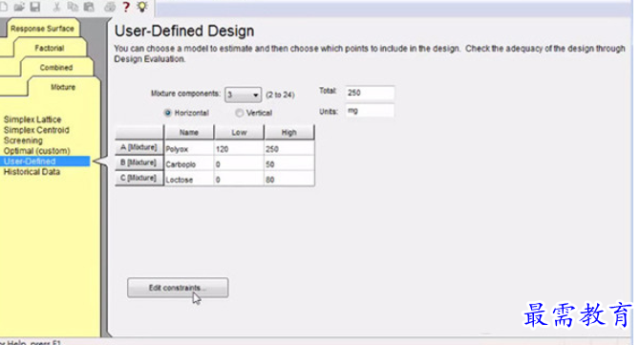This screenshot has height=345, width=640.
Task: Select the Horizontal radio button
Action: [x=168, y=113]
